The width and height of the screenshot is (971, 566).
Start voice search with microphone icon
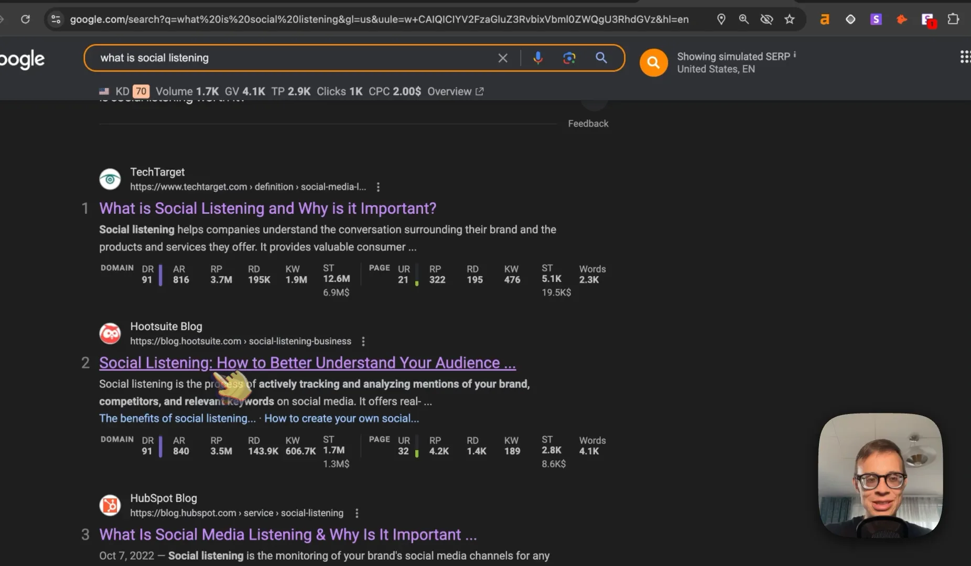538,58
